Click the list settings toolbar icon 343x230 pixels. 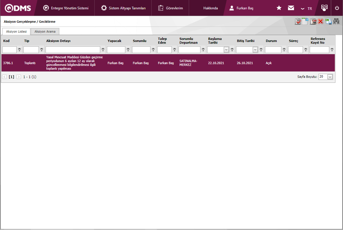(305, 21)
